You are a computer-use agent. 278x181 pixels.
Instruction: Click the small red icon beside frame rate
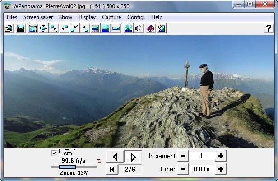99,161
